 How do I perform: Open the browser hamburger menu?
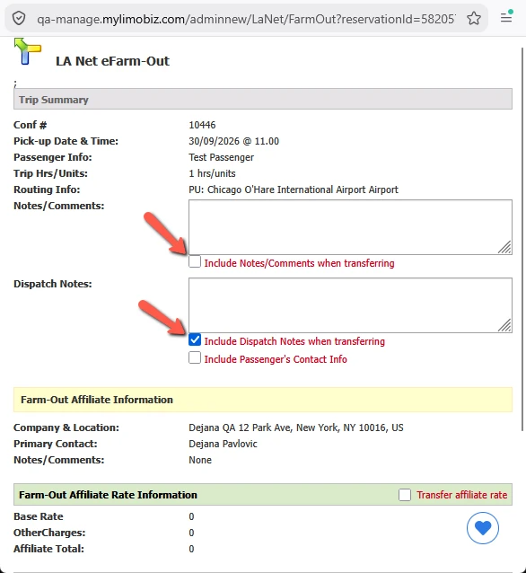506,17
